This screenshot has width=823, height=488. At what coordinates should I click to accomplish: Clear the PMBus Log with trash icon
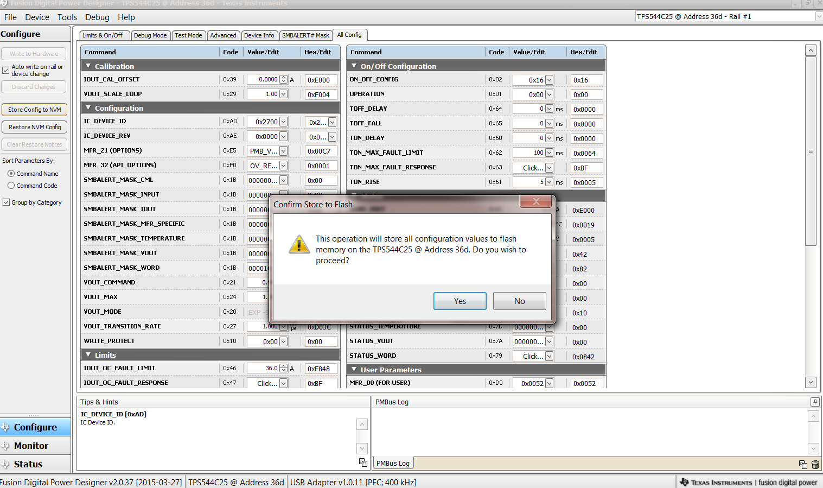pos(815,464)
